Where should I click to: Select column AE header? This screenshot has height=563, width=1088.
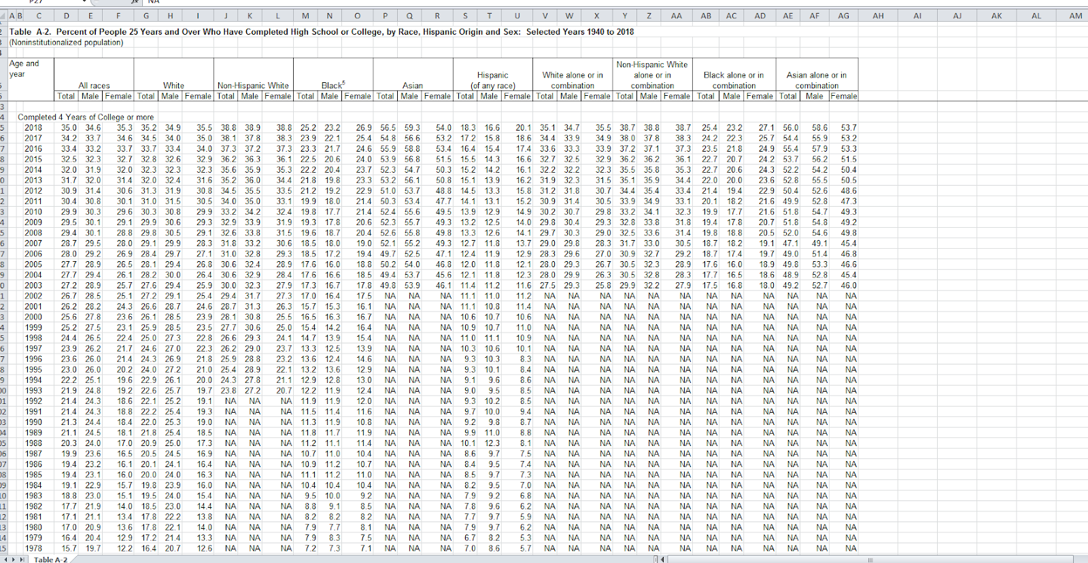tap(787, 16)
